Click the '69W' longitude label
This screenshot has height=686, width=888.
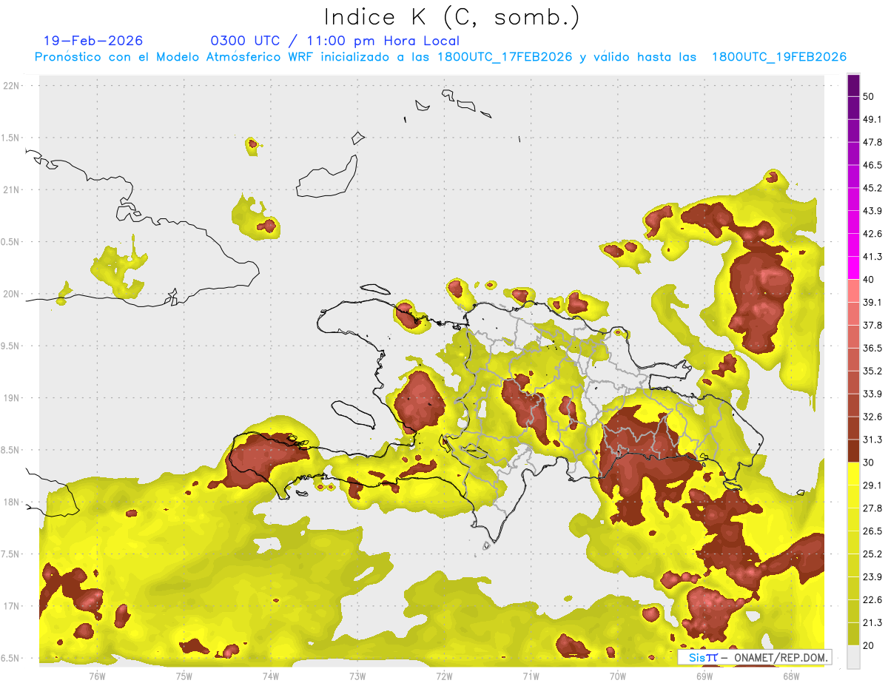click(x=704, y=676)
